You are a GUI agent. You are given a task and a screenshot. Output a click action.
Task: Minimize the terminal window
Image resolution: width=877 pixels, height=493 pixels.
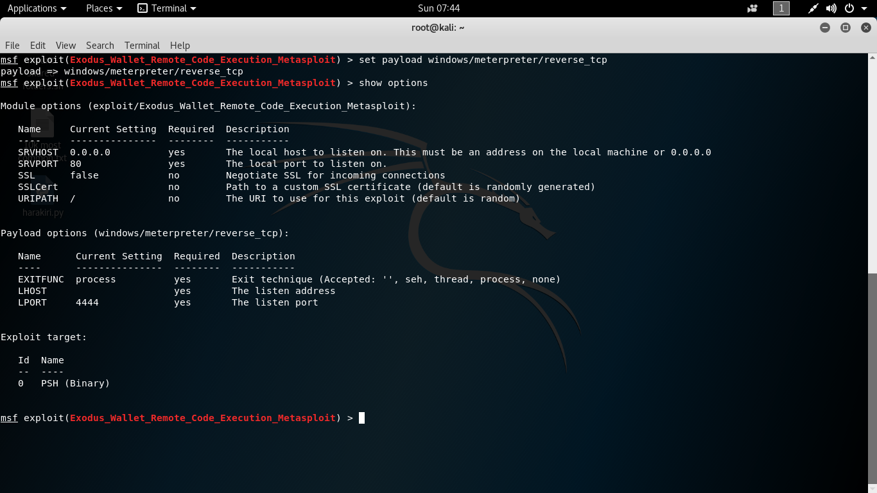tap(825, 28)
